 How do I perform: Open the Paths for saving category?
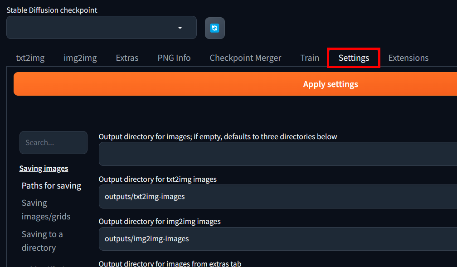pyautogui.click(x=51, y=185)
